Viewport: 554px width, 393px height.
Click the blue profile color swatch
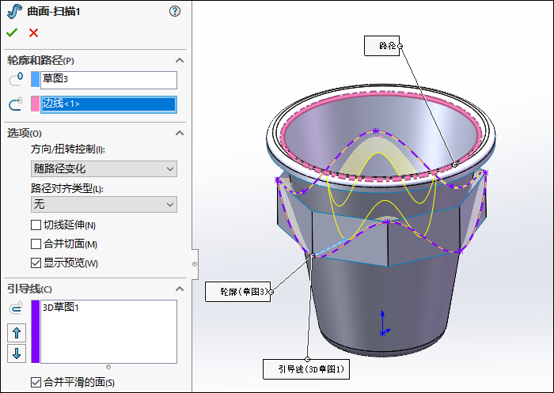tap(35, 79)
